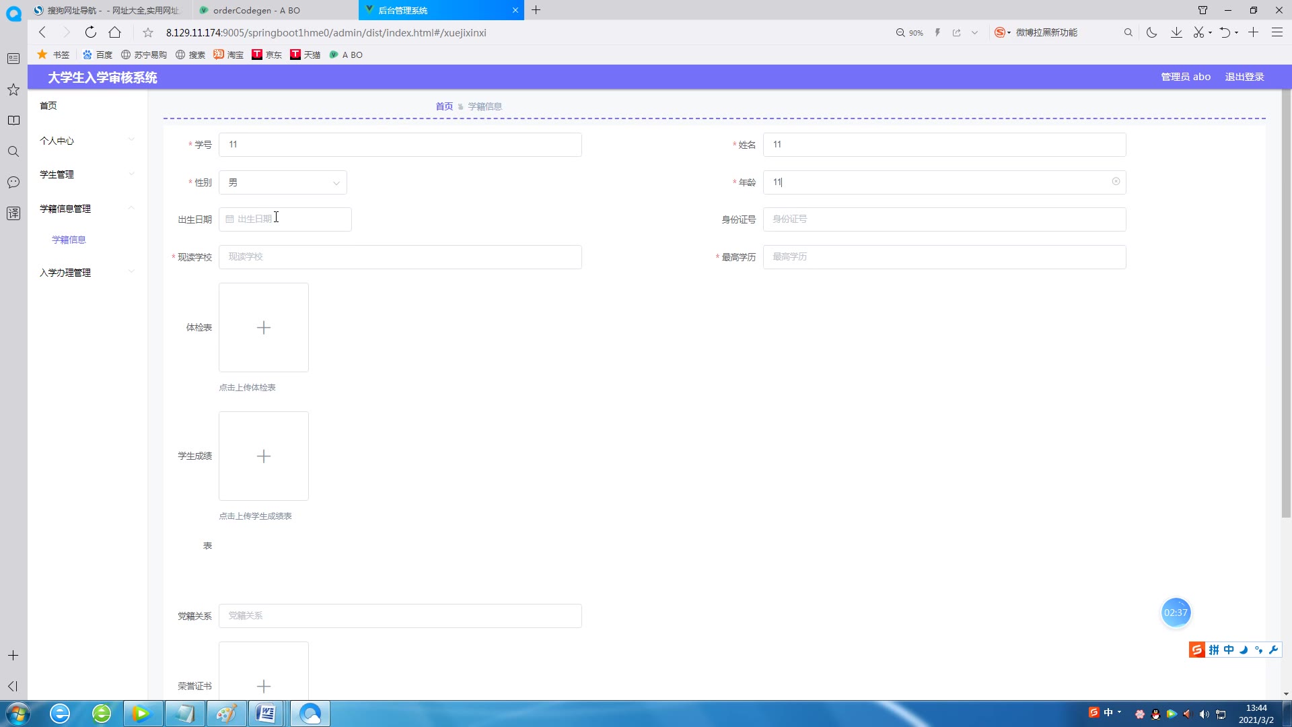
Task: Focus the 党籍关系 input field
Action: 400,616
